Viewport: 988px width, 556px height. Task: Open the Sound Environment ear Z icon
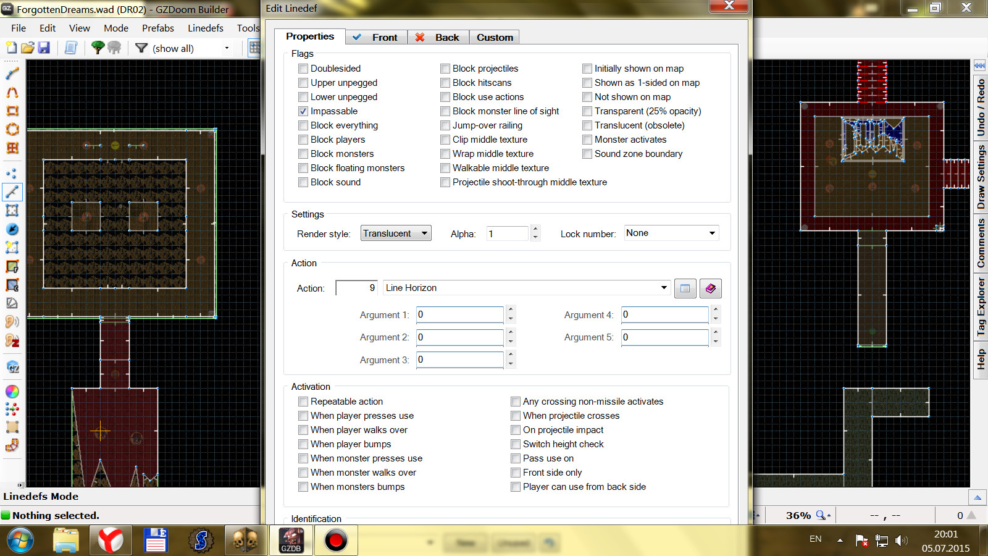coord(12,340)
